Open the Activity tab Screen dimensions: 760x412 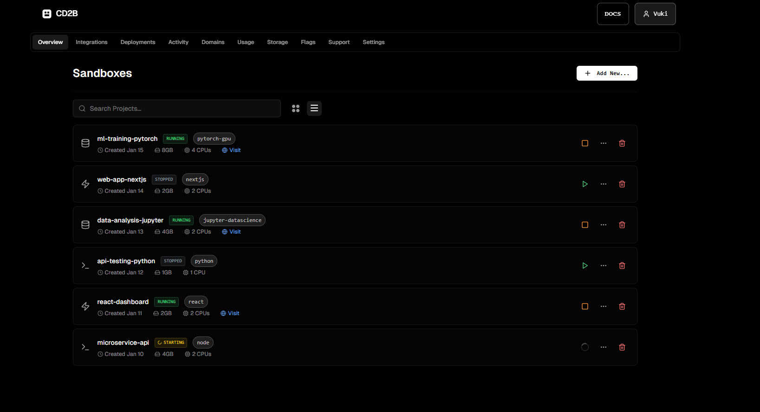178,42
